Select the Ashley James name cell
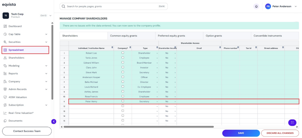 click(x=91, y=92)
